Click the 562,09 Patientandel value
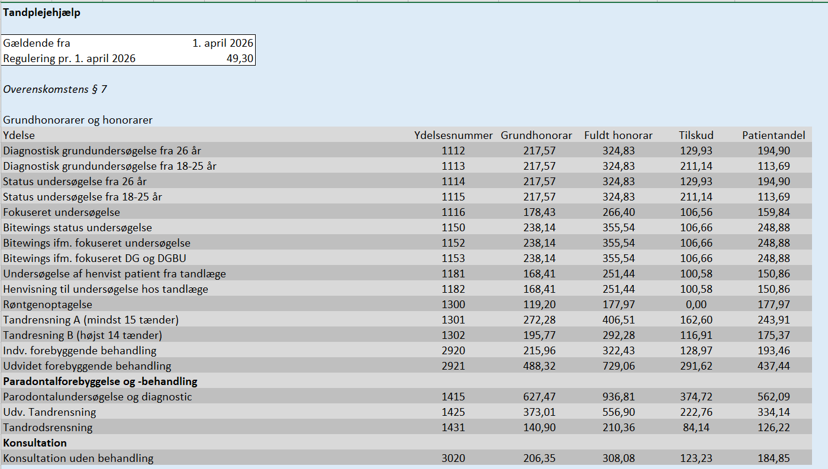Screen dimensions: 828x469 (x=774, y=397)
